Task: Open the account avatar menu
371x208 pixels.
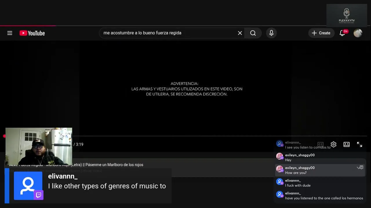Action: (358, 33)
